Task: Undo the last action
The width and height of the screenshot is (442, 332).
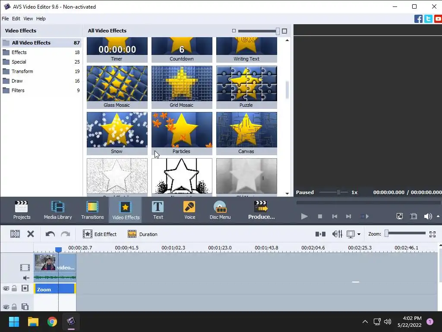Action: click(x=50, y=234)
